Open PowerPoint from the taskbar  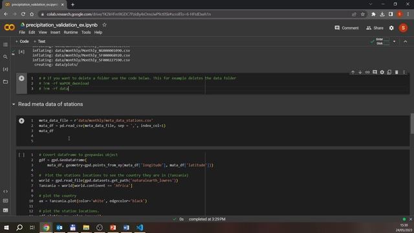coord(113,227)
